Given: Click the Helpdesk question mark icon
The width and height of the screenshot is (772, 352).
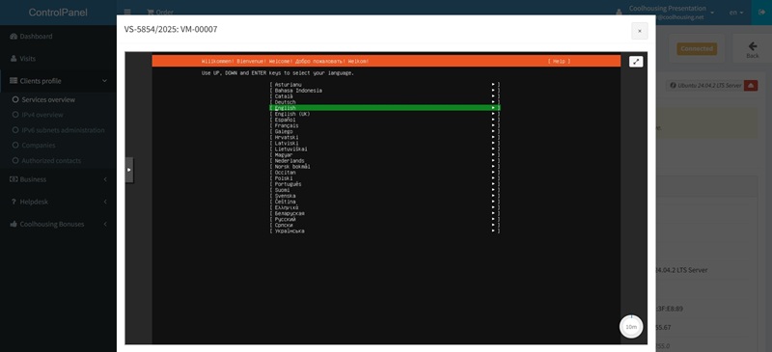Looking at the screenshot, I should click(x=14, y=202).
